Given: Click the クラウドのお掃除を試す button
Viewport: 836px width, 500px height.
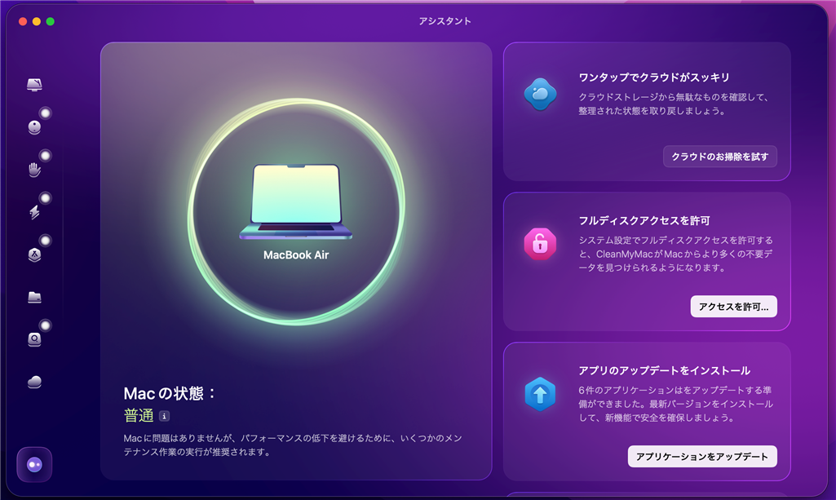Looking at the screenshot, I should tap(719, 157).
